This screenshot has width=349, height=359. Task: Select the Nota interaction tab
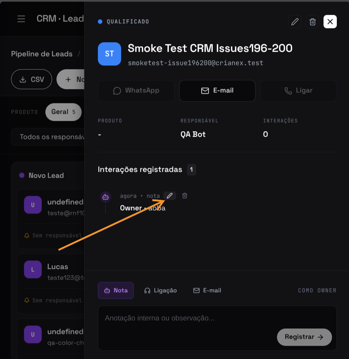tap(116, 290)
